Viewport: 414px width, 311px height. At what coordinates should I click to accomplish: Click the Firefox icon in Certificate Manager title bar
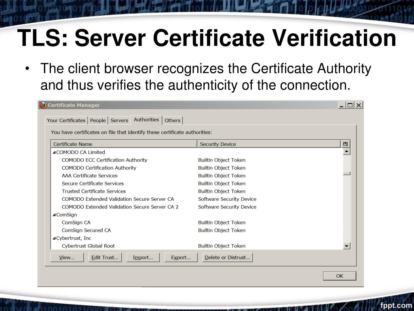tap(43, 105)
